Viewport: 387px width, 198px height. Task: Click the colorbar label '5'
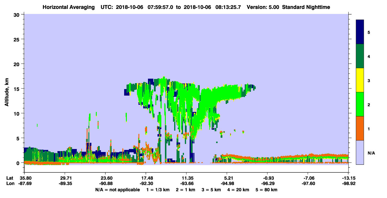click(369, 32)
